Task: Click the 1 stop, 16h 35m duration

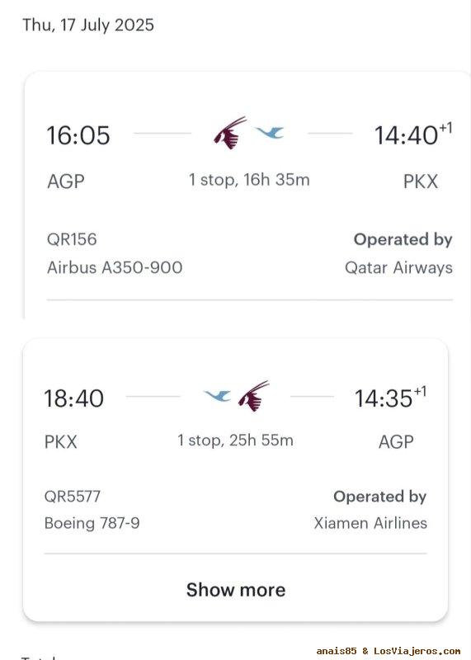Action: point(249,180)
